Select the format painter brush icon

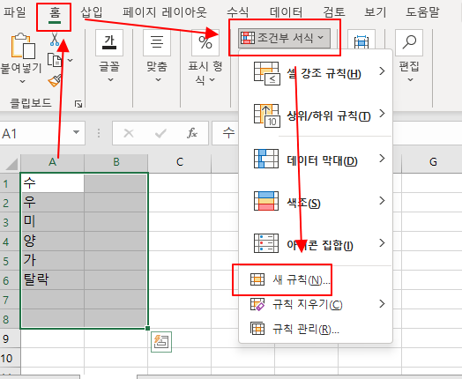pos(55,81)
